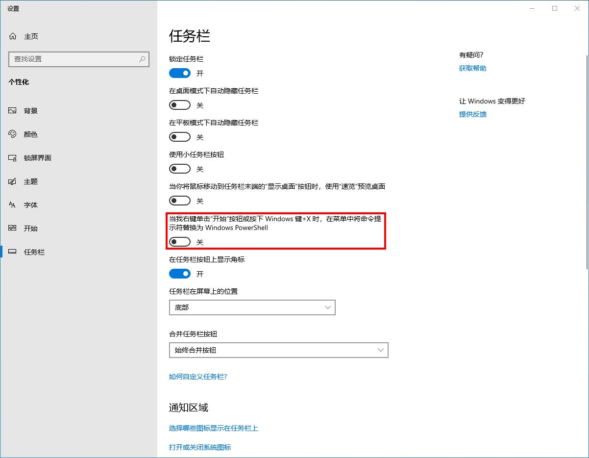Viewport: 589px width, 458px height.
Task: Click the Find a setting search box
Action: click(74, 59)
